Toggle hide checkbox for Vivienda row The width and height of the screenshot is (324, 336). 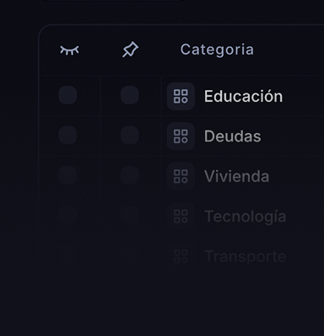pyautogui.click(x=67, y=175)
